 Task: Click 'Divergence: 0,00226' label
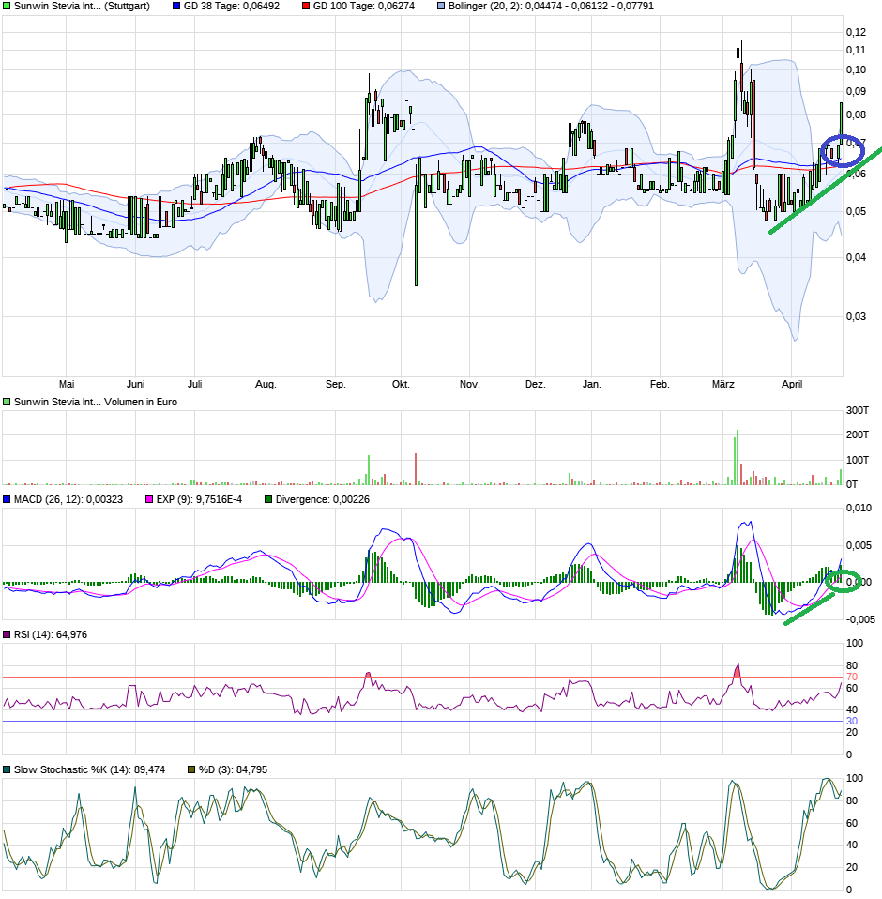(x=323, y=499)
